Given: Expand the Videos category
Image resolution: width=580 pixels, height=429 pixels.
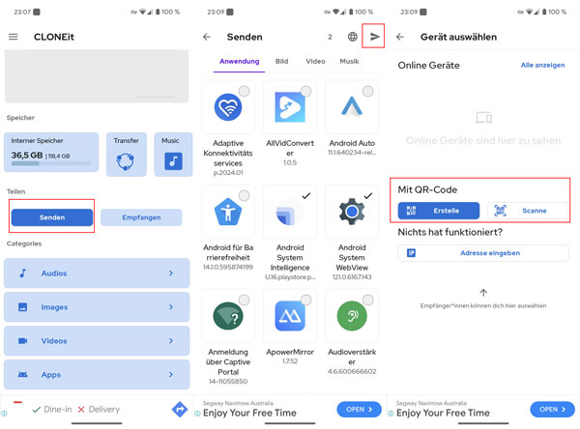Looking at the screenshot, I should click(95, 341).
